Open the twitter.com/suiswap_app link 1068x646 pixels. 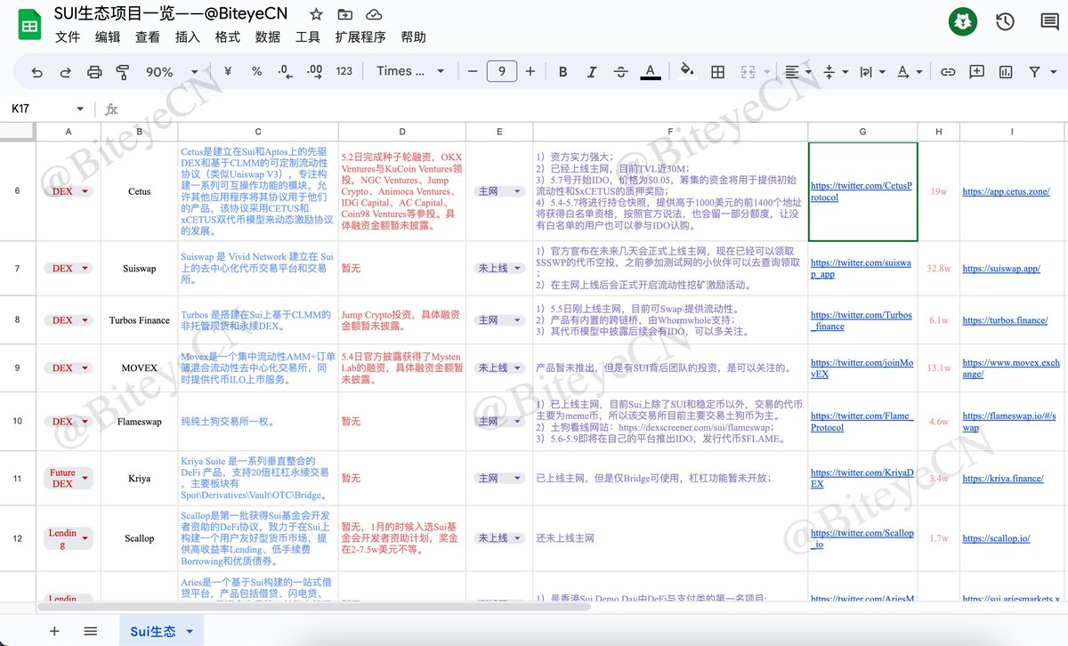click(860, 269)
